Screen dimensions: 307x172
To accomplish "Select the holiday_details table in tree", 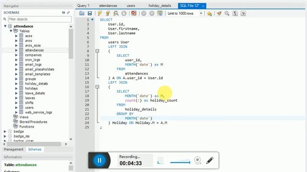I will tap(36, 84).
